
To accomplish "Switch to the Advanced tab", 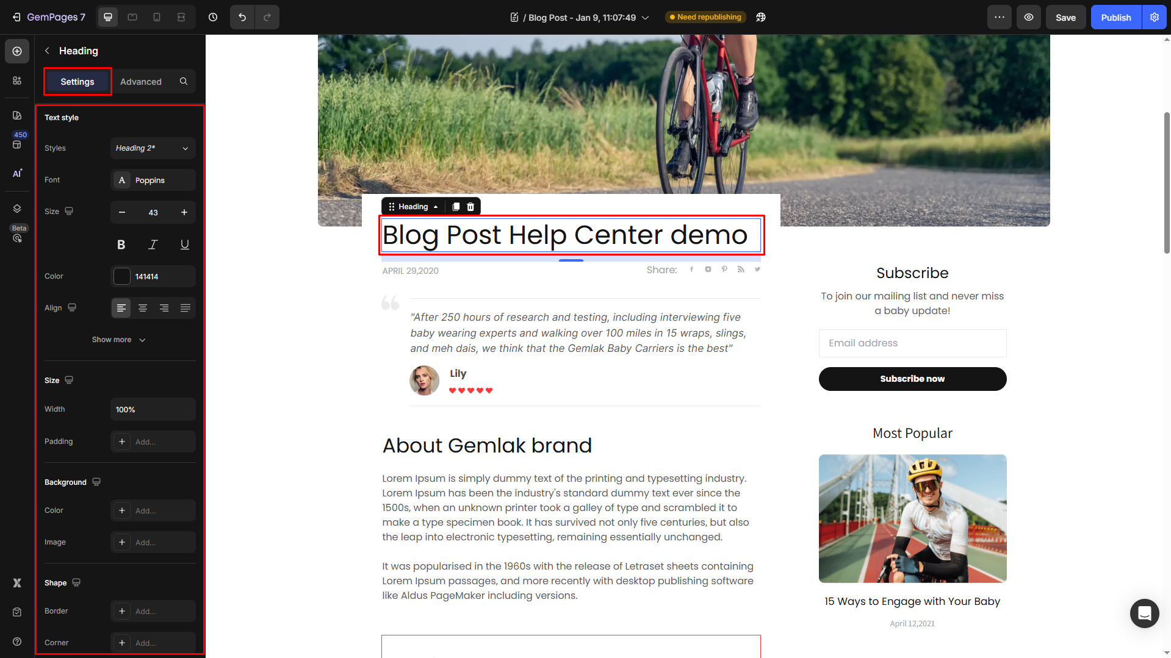I will pos(141,81).
